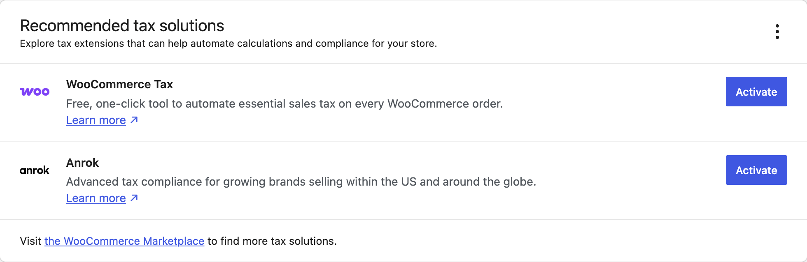Click the 'Explore tax extensions' subtitle
This screenshot has height=262, width=807.
coord(229,44)
